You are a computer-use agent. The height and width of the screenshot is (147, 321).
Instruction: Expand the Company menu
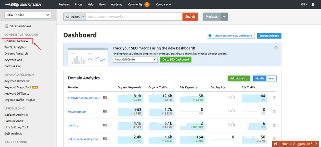163,4
